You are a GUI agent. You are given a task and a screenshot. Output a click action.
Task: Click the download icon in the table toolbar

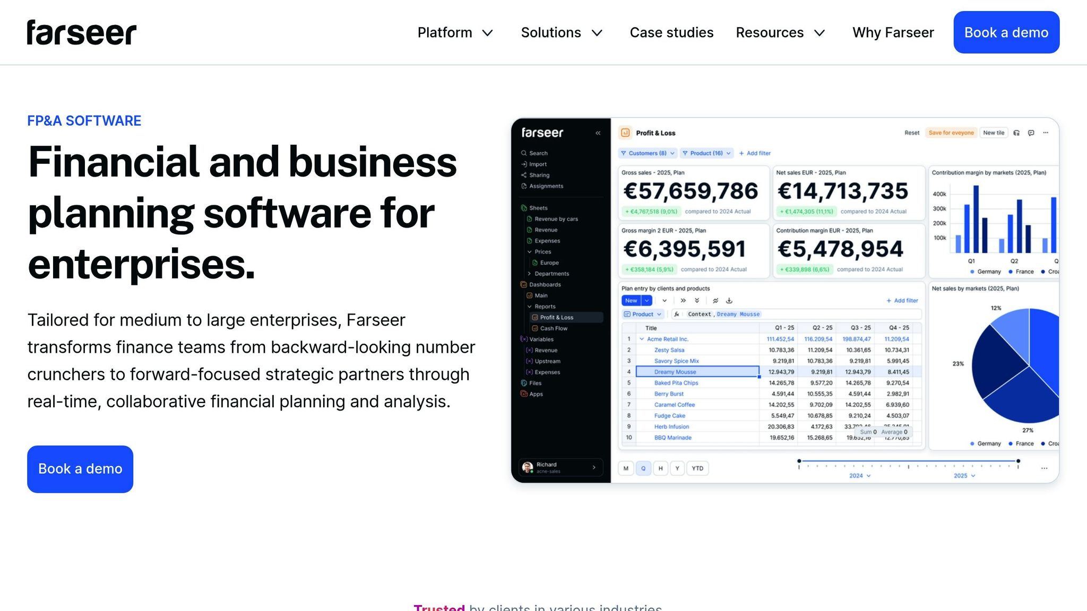729,300
